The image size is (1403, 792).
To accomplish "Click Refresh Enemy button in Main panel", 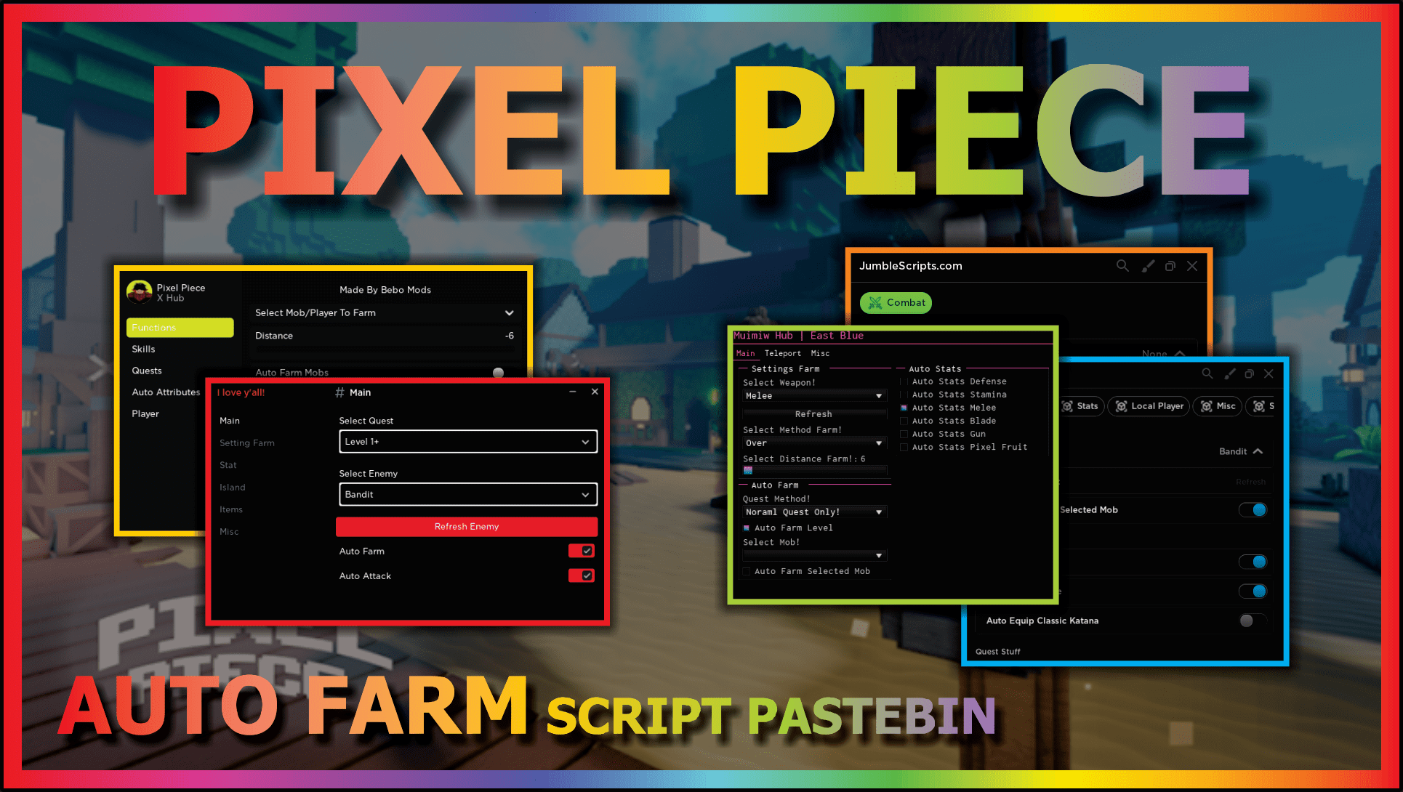I will (467, 526).
